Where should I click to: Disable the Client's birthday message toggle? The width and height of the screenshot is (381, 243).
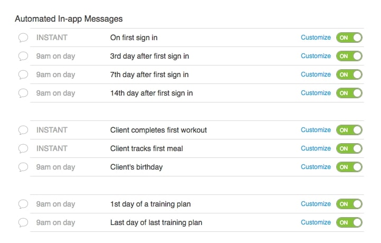click(x=349, y=167)
